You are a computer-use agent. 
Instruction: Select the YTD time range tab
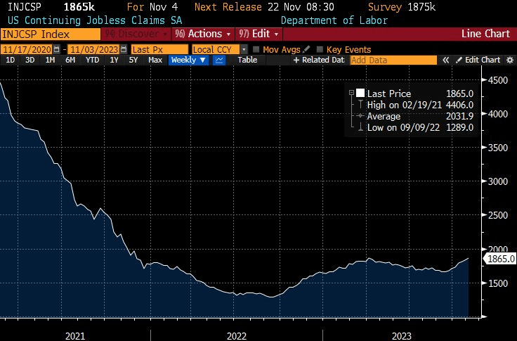[92, 60]
